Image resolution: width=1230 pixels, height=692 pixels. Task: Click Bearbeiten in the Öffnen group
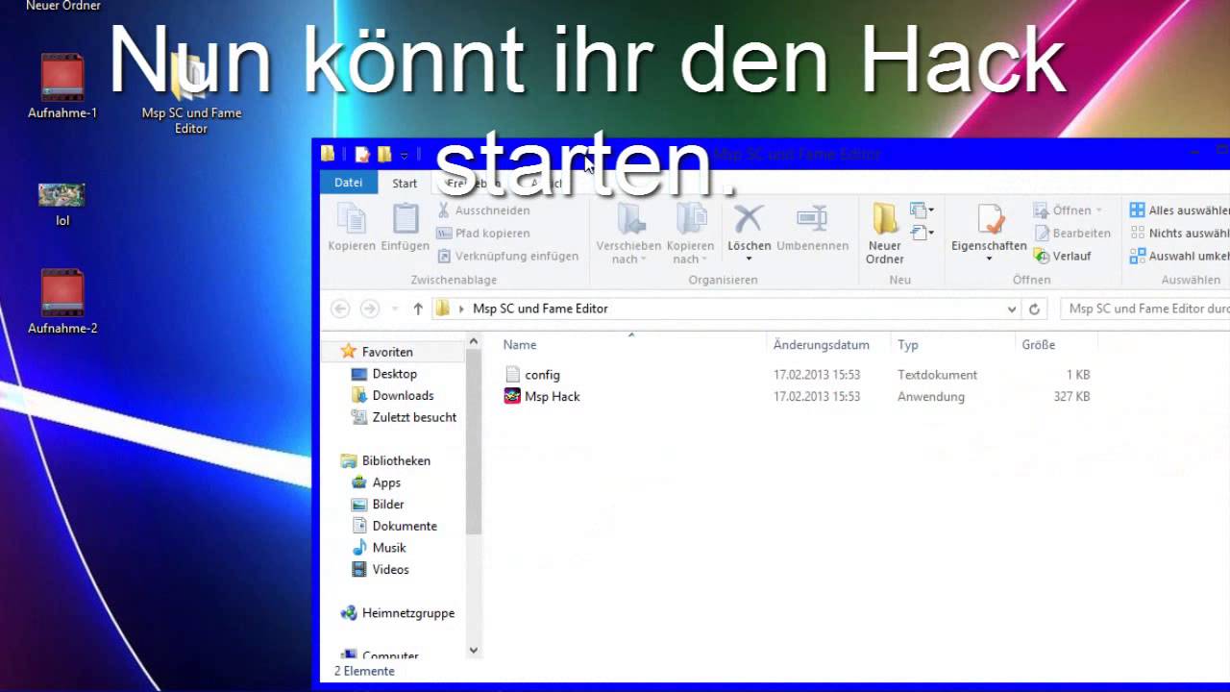[x=1071, y=234]
